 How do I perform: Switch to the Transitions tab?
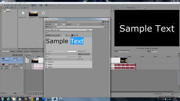tap(20, 51)
